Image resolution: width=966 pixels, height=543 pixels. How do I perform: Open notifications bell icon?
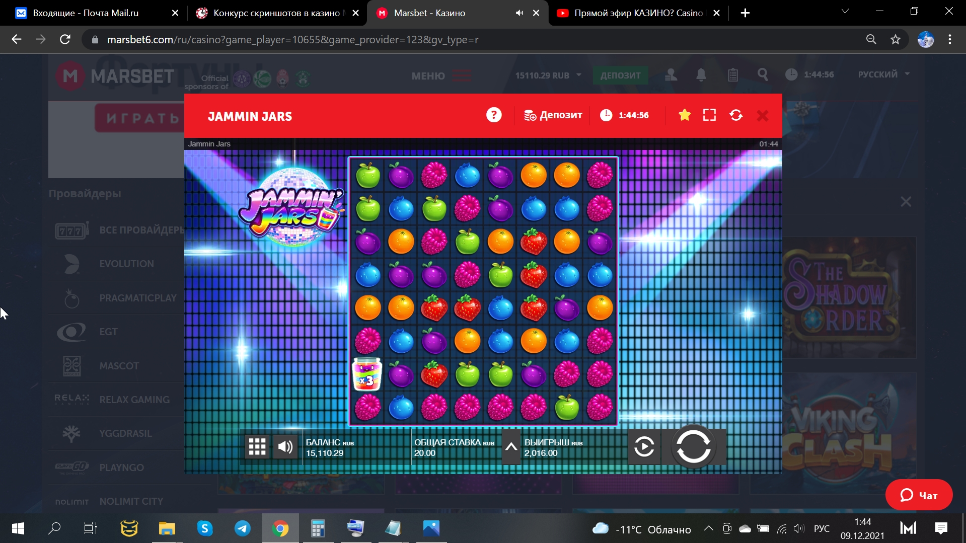(701, 75)
